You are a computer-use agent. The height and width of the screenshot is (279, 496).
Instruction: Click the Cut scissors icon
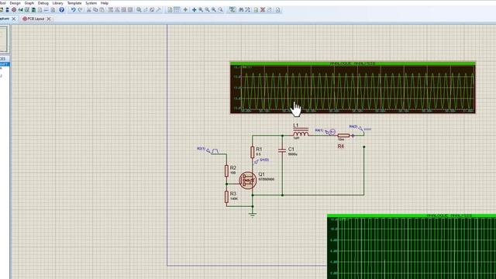(x=89, y=10)
